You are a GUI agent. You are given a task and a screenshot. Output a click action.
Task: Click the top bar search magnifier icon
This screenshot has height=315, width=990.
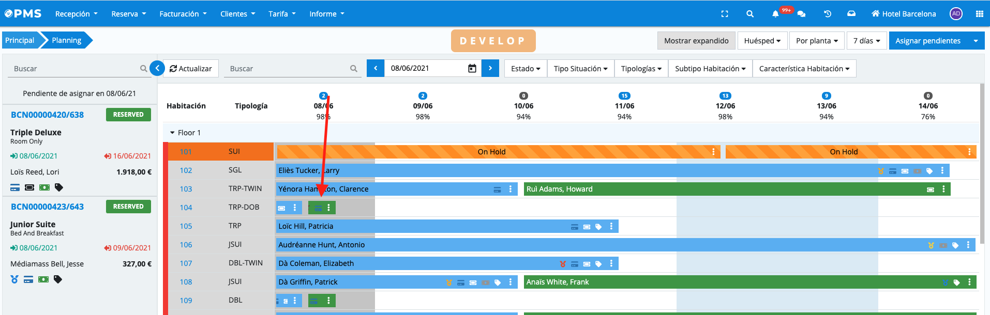click(x=750, y=14)
